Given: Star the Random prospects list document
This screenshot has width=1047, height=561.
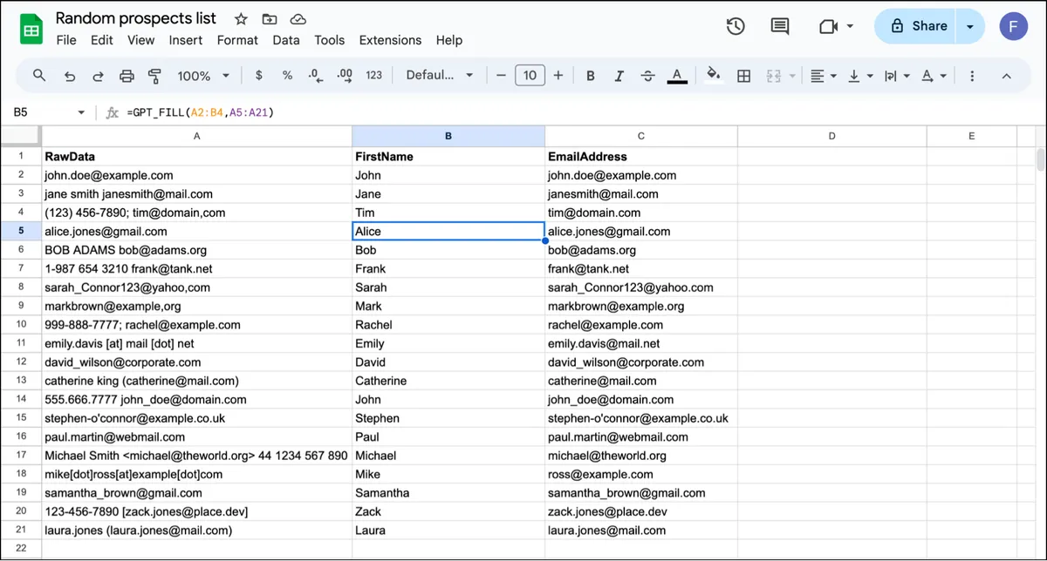Looking at the screenshot, I should (x=241, y=19).
